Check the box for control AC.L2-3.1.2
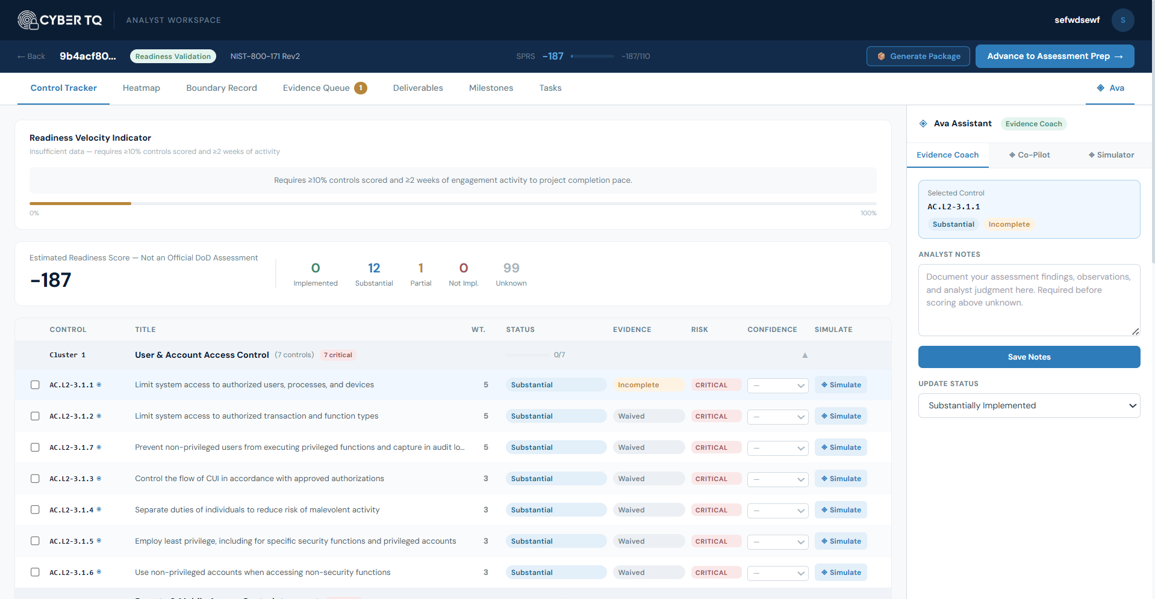 tap(35, 416)
